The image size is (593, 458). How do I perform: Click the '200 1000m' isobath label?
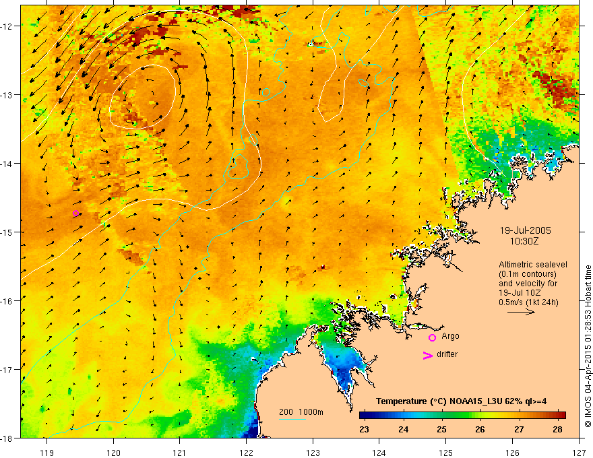point(301,412)
